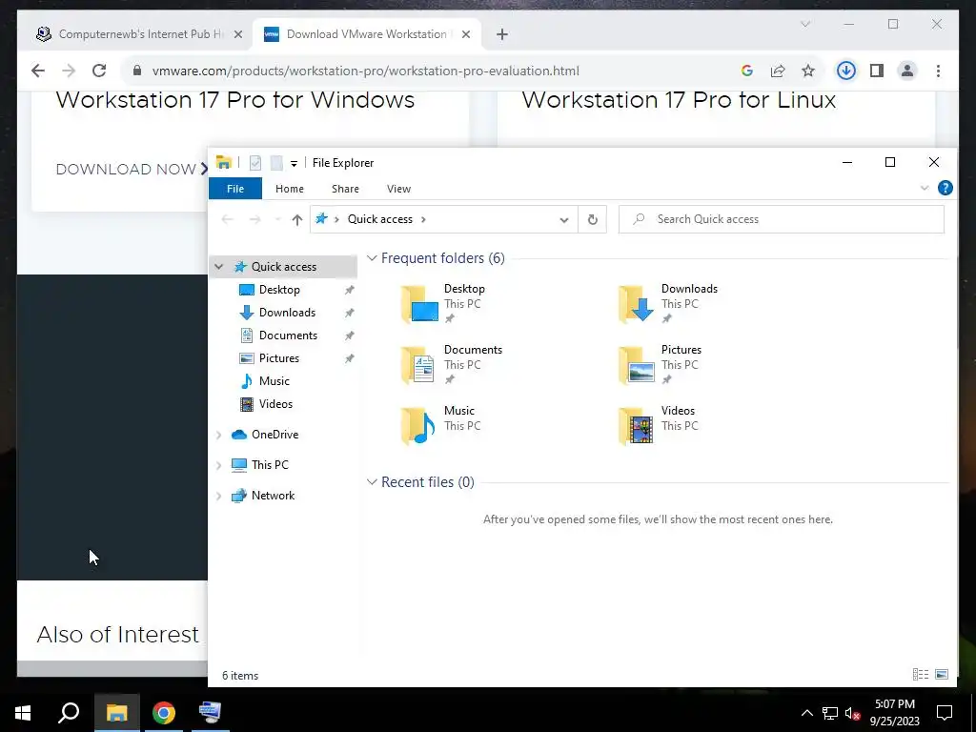Expand the Network tree node
The height and width of the screenshot is (732, 976).
coord(219,496)
